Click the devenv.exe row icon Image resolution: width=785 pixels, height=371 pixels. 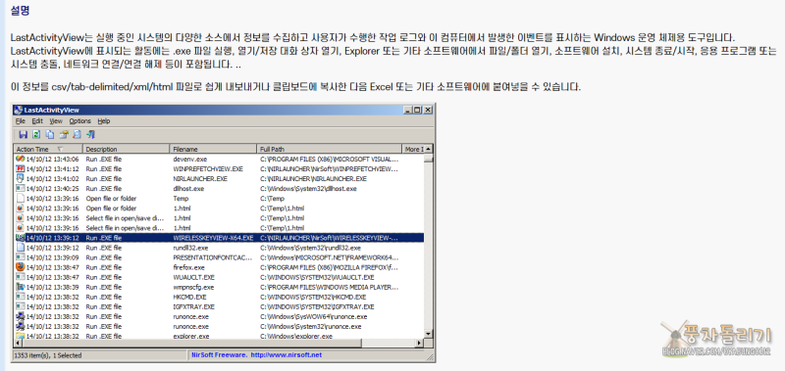click(x=20, y=159)
